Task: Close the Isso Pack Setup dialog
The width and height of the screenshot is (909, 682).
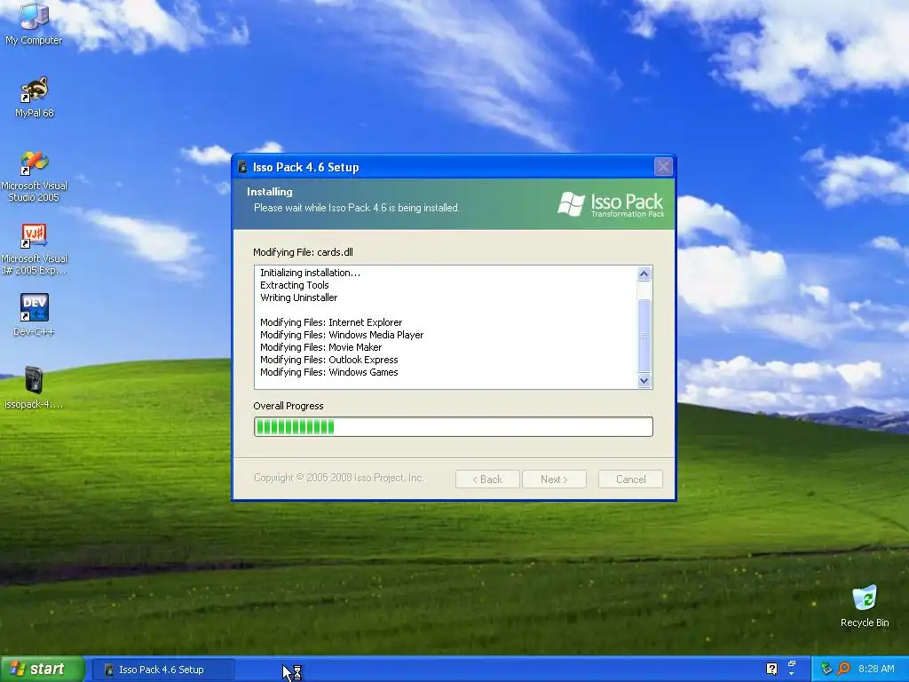Action: click(663, 167)
